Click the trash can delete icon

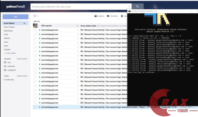[122, 16]
